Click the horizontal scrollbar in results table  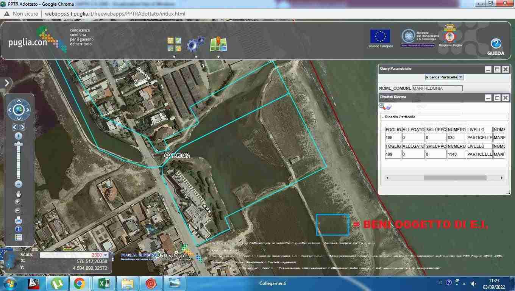click(455, 178)
